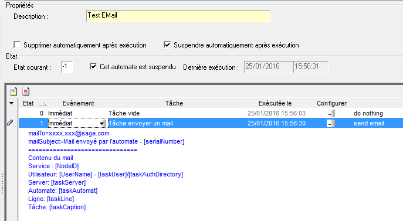Click the Configurer column header
Screen dimensions: 403x221
tap(331, 103)
